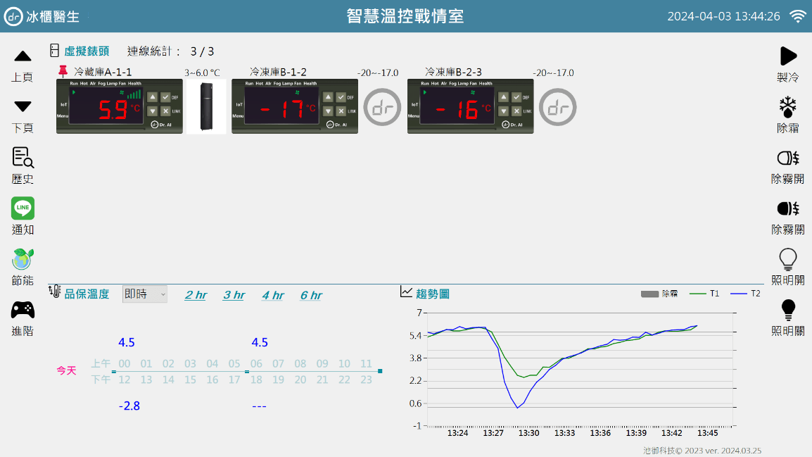This screenshot has height=457, width=812.
Task: Click the dr logo of 冷凍庫B-1-2
Action: (x=382, y=107)
